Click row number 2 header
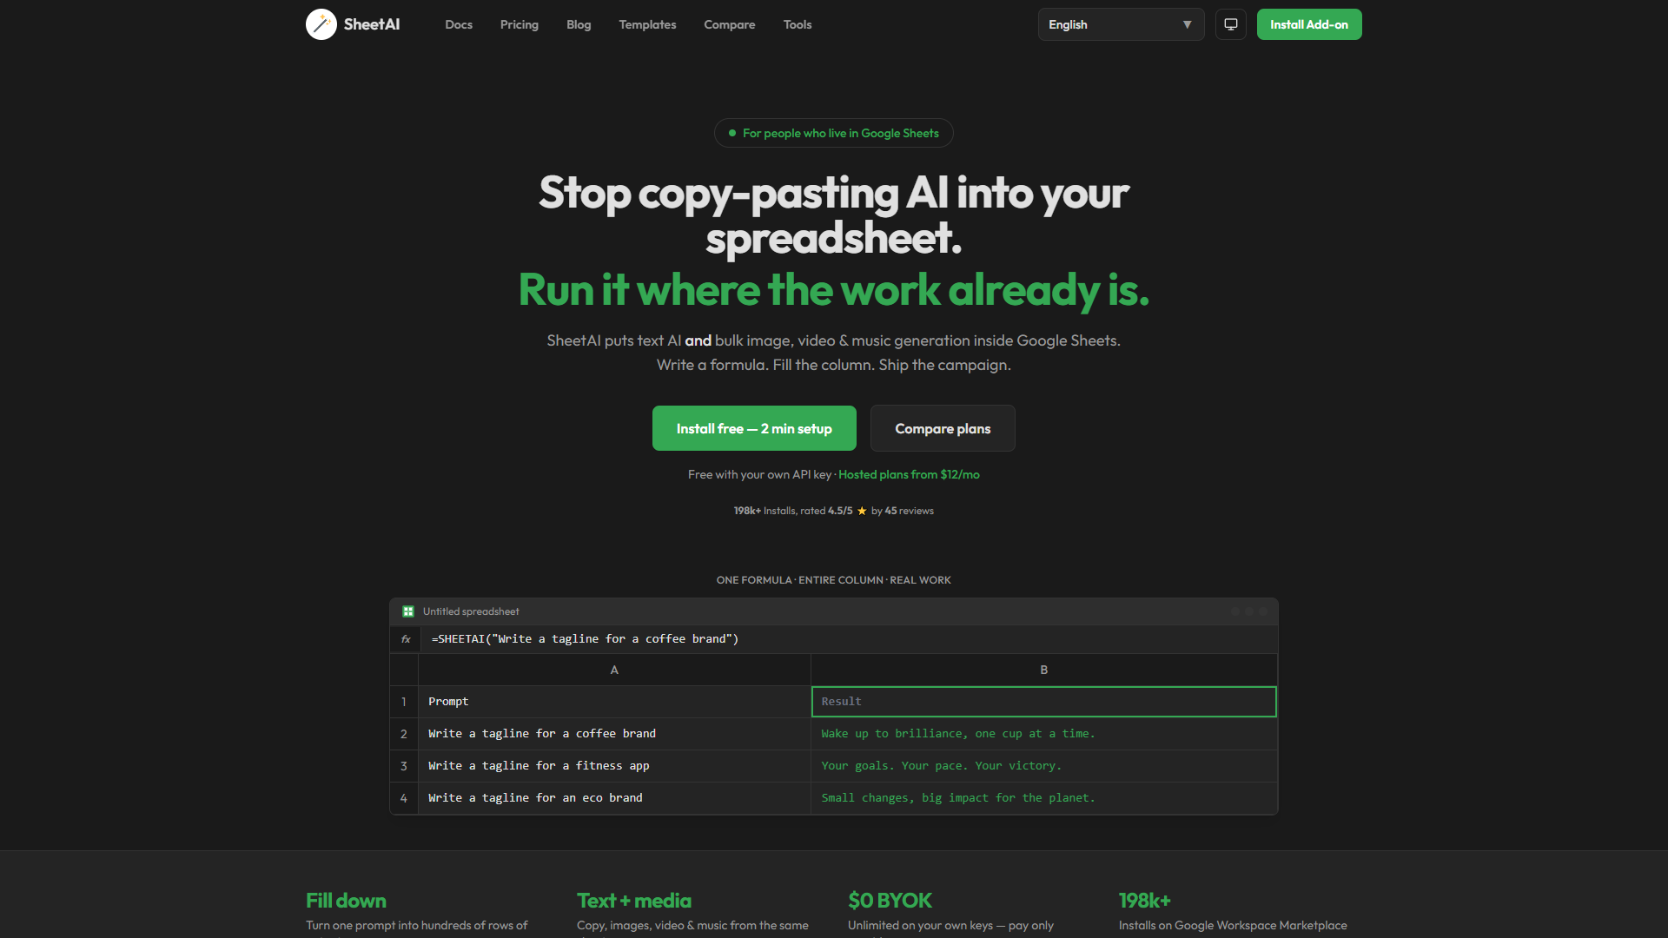Image resolution: width=1668 pixels, height=938 pixels. [x=404, y=734]
